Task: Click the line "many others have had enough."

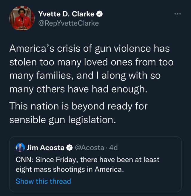Action: point(78,90)
